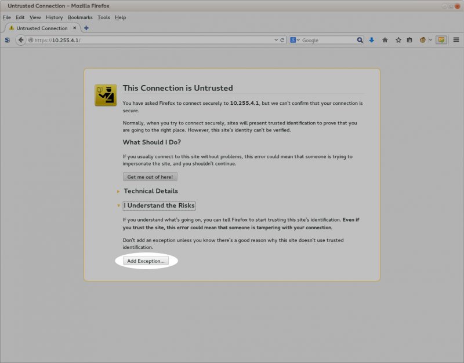Open the URL history dropdown arrow
464x363 pixels.
coord(276,40)
